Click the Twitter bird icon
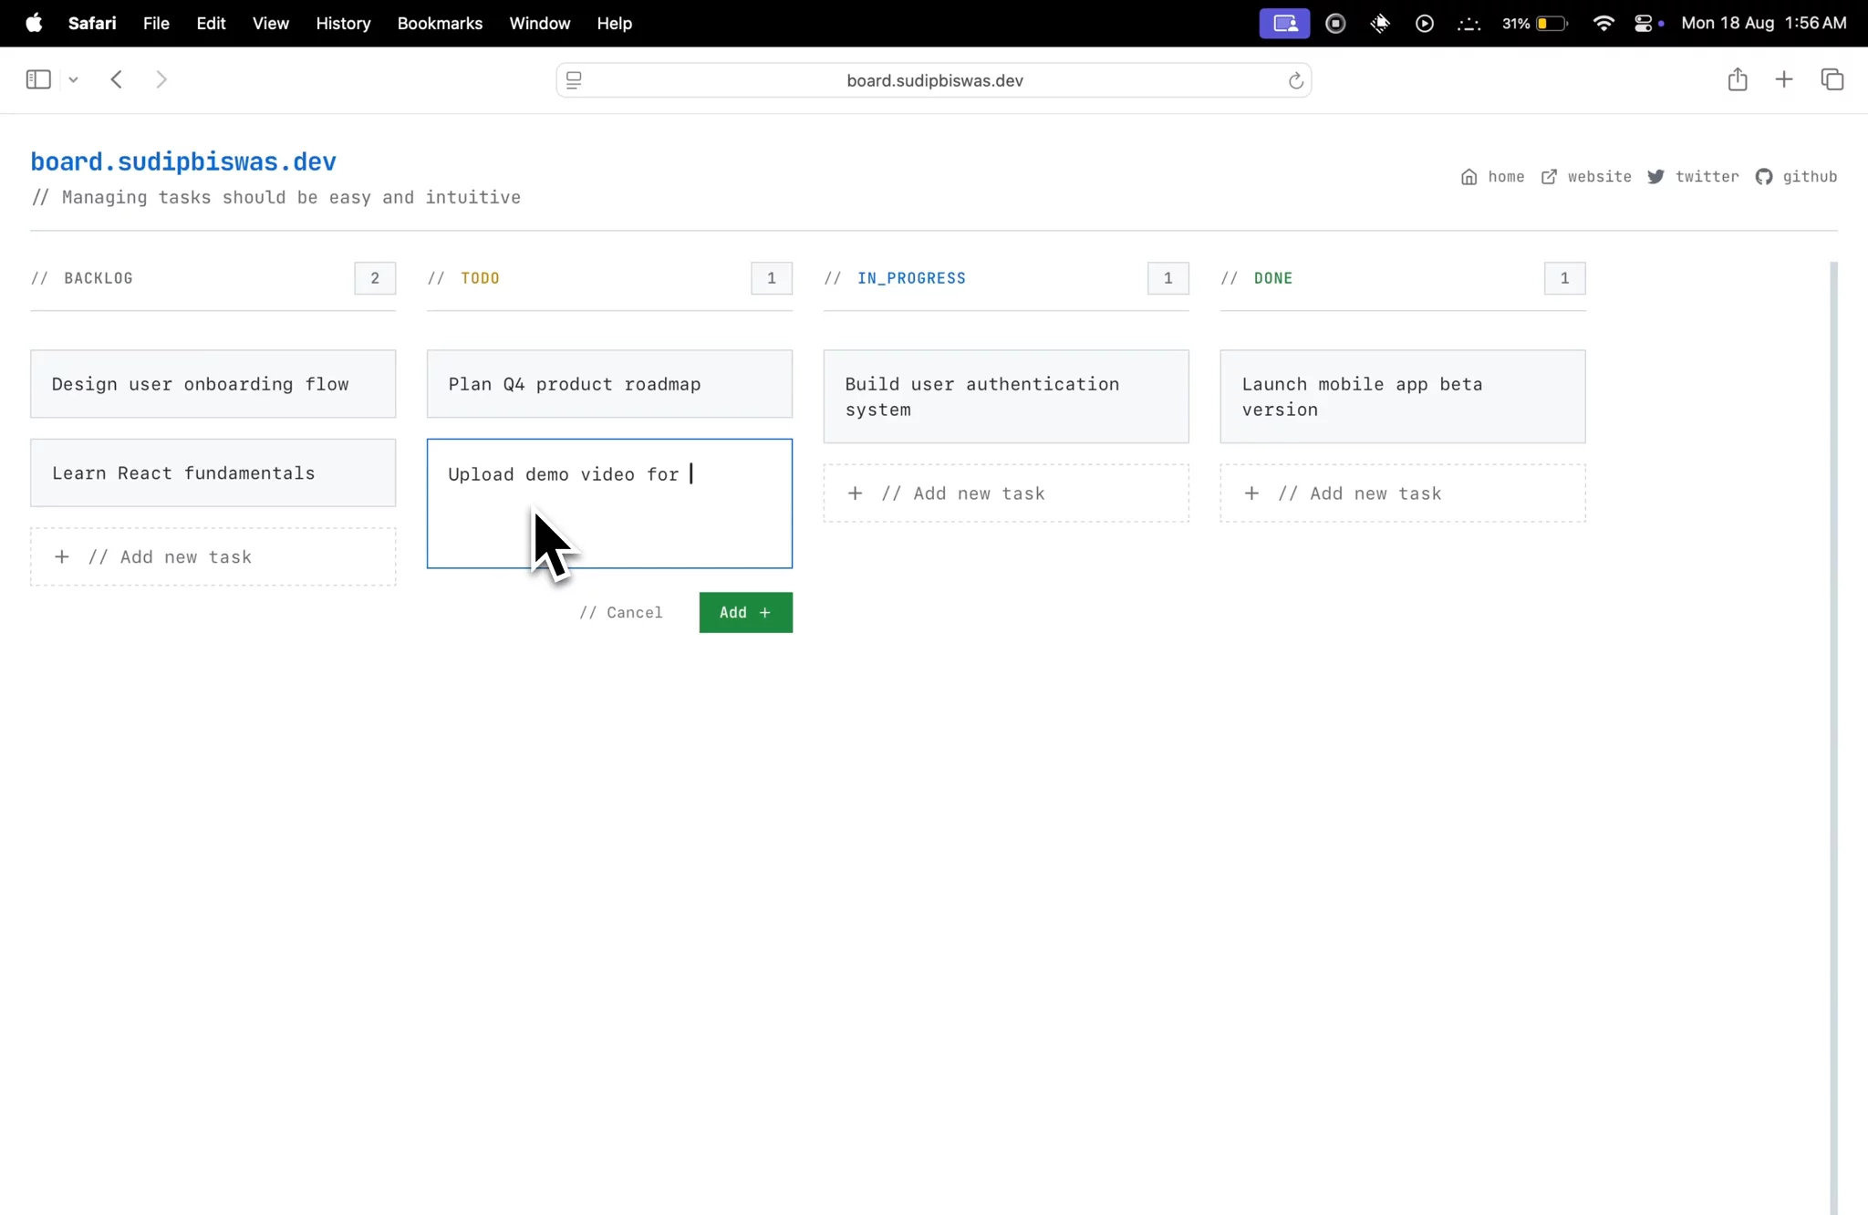Screen dimensions: 1868x1215 tap(1655, 177)
